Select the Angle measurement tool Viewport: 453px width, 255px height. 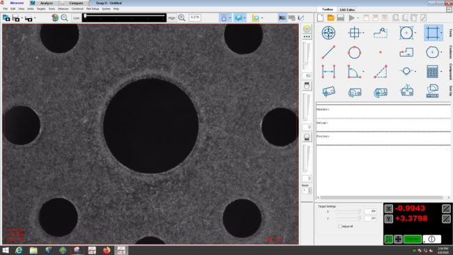tap(354, 72)
